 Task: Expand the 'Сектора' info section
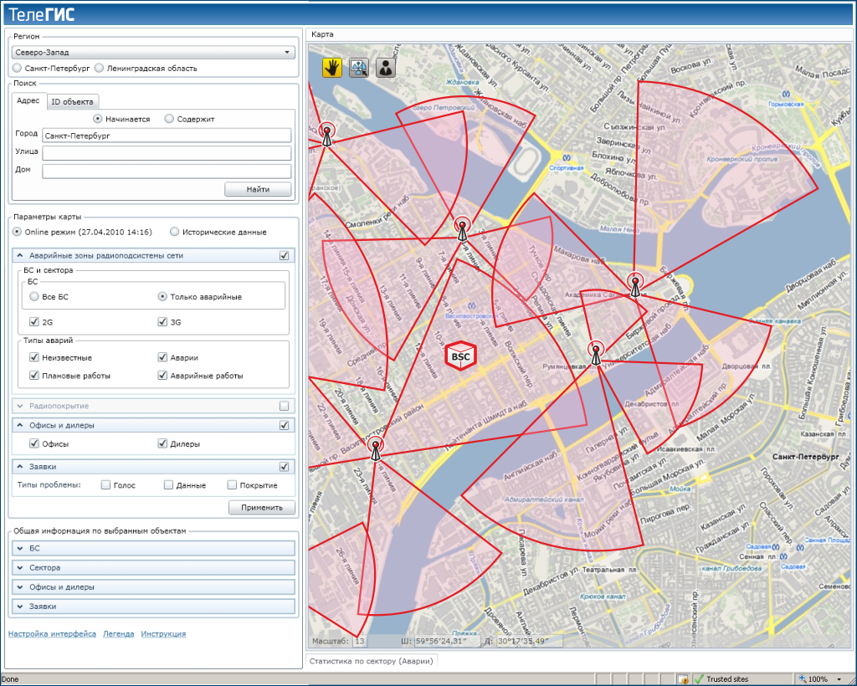click(x=152, y=568)
